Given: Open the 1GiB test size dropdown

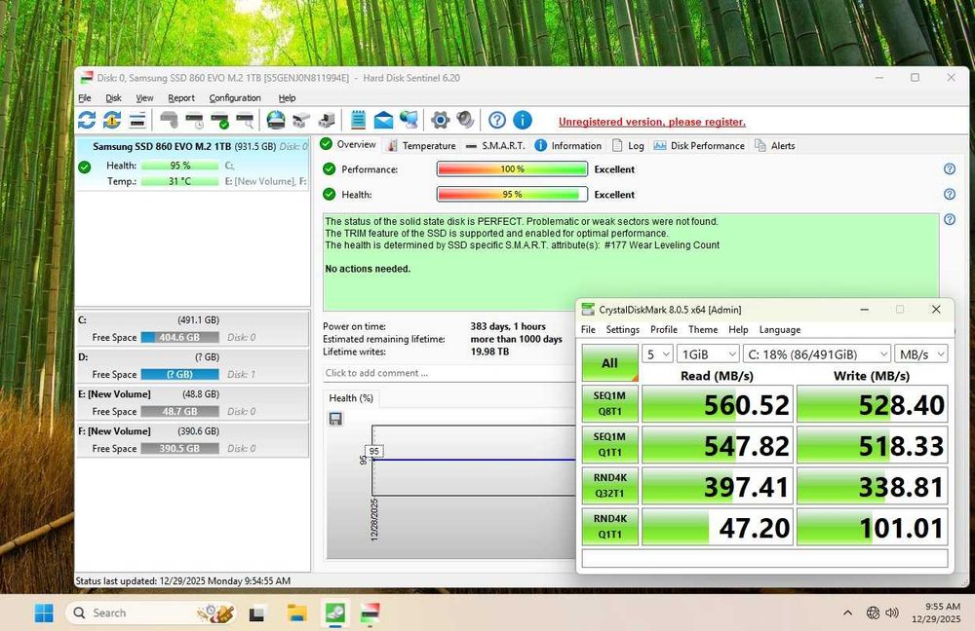Looking at the screenshot, I should point(708,354).
